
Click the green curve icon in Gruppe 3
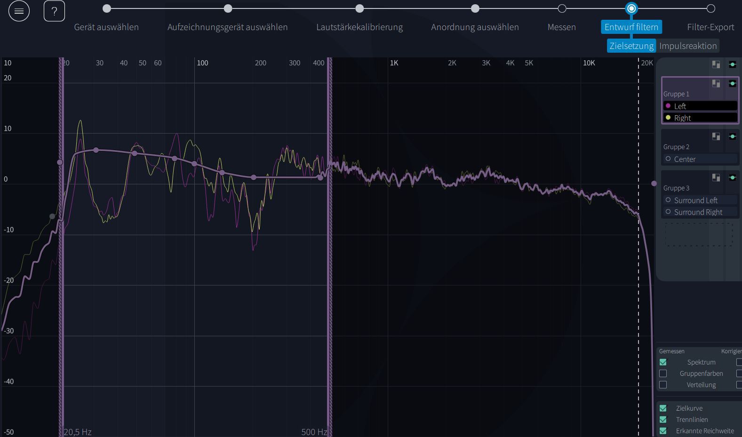pos(733,177)
